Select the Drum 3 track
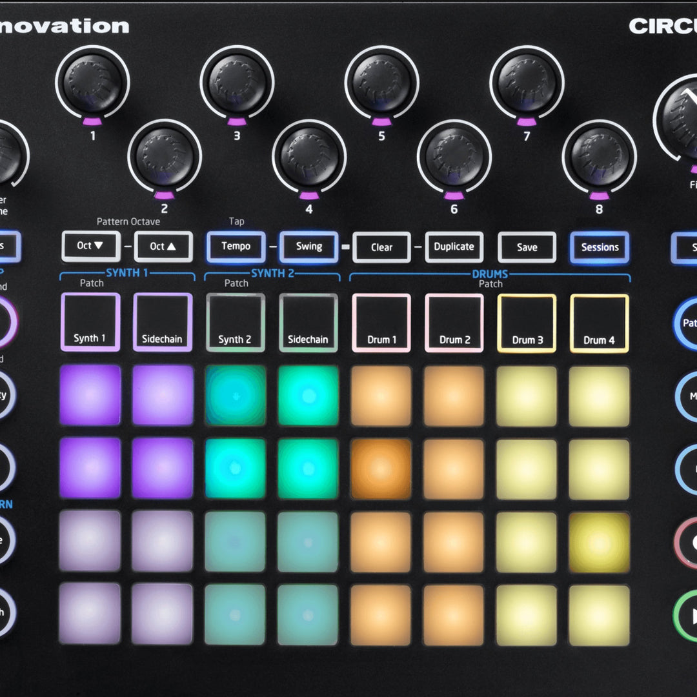697x697 pixels. [x=527, y=324]
